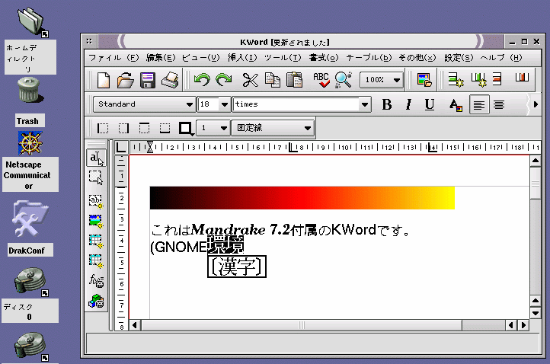The image size is (550, 364).
Task: Run the ABC spell check
Action: coord(321,80)
